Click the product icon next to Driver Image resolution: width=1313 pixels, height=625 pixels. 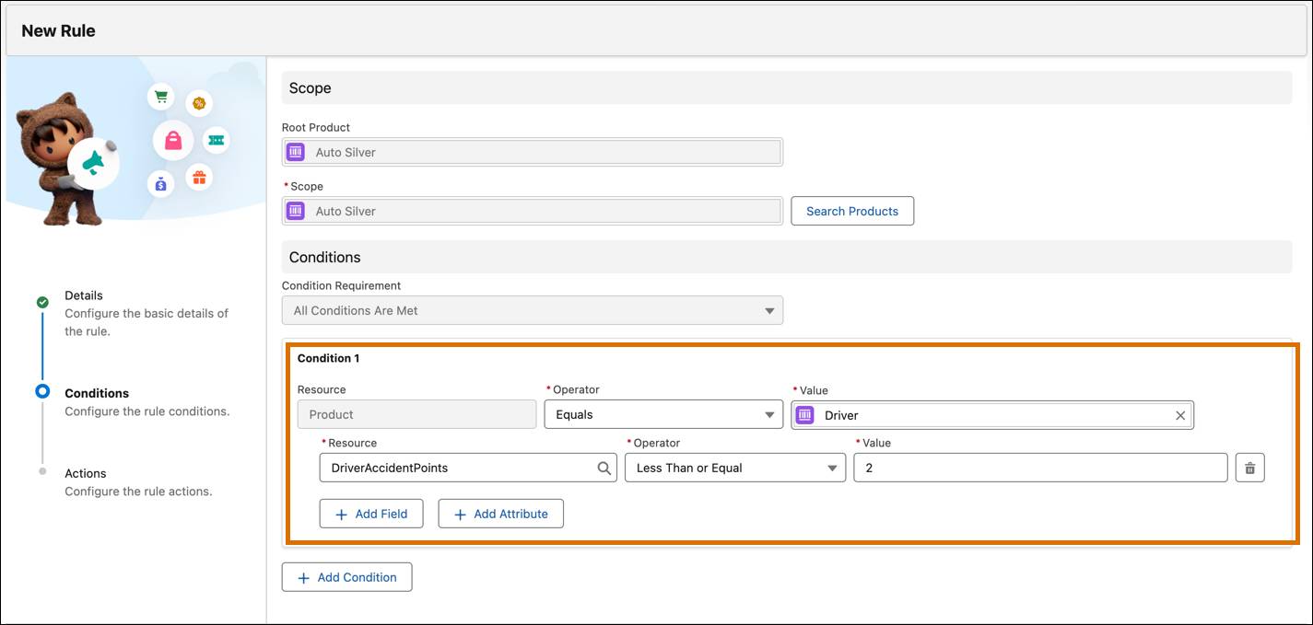click(805, 415)
